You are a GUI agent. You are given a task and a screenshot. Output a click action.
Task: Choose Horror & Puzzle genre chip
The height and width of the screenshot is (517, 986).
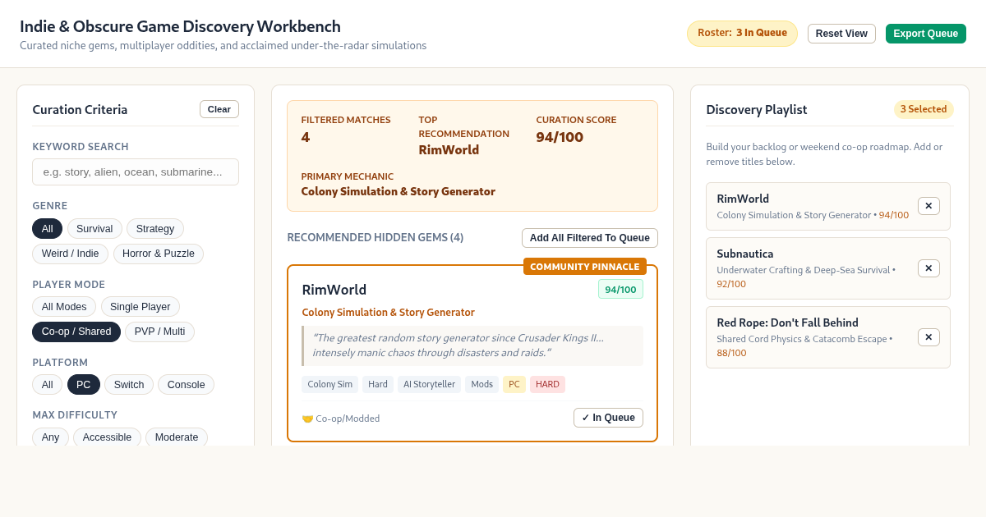click(159, 254)
